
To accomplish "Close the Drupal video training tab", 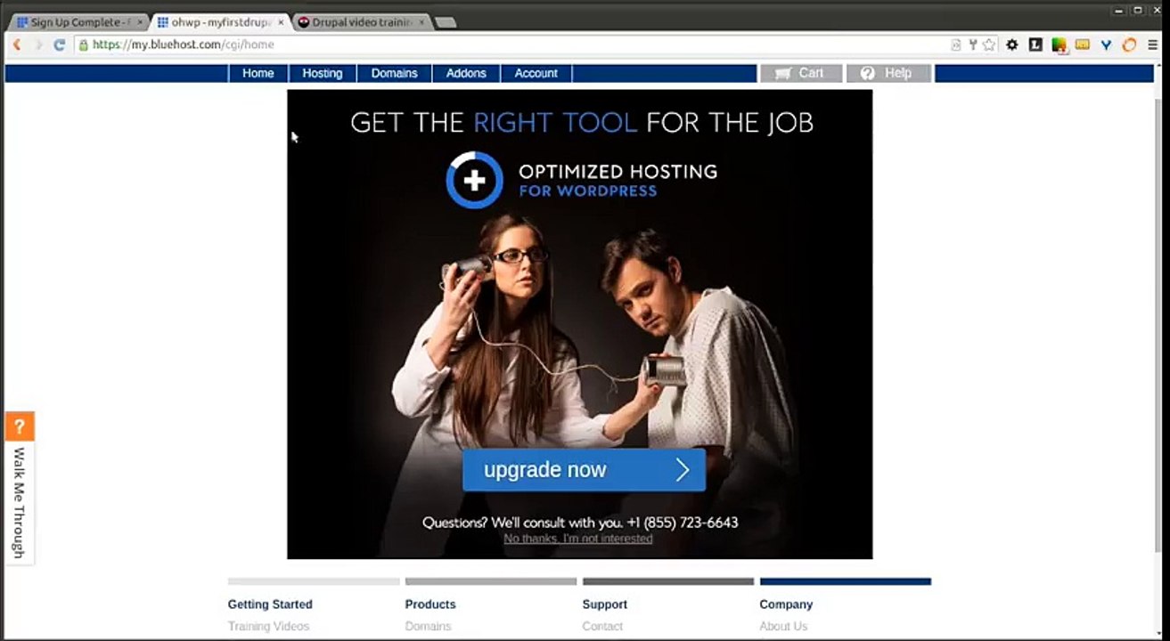I will click(x=421, y=22).
